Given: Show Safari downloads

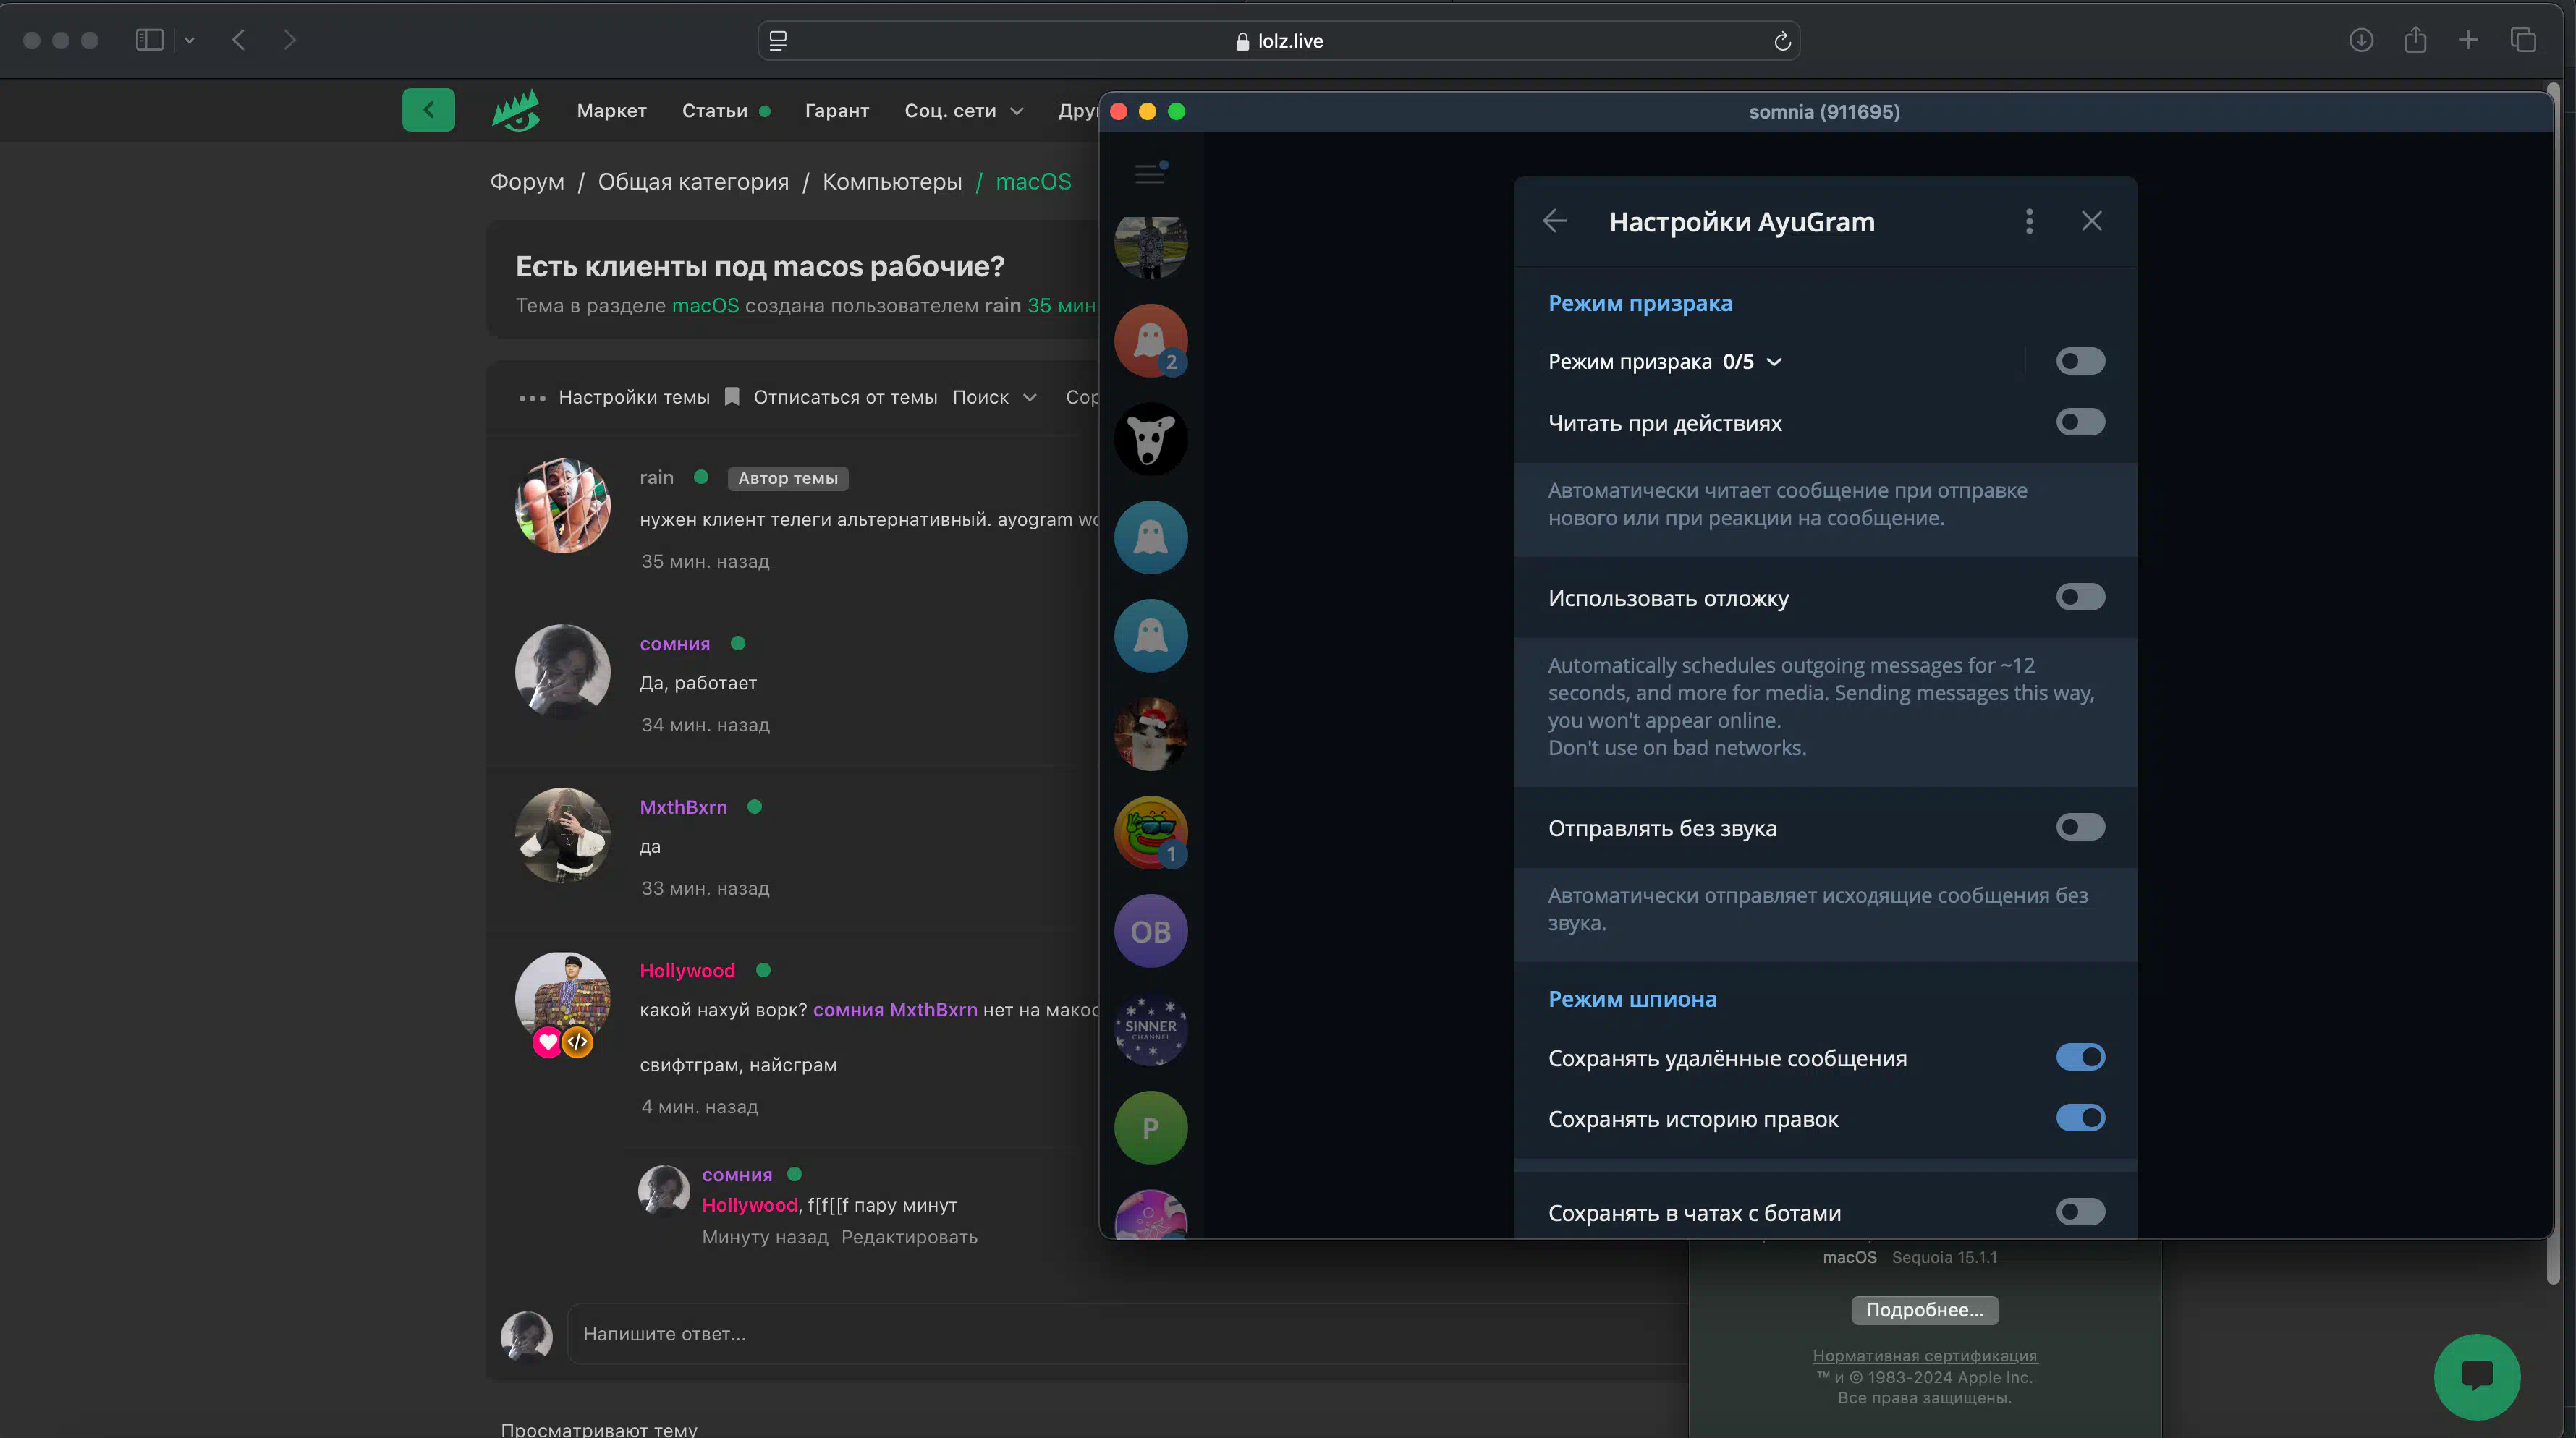Looking at the screenshot, I should (x=2360, y=40).
